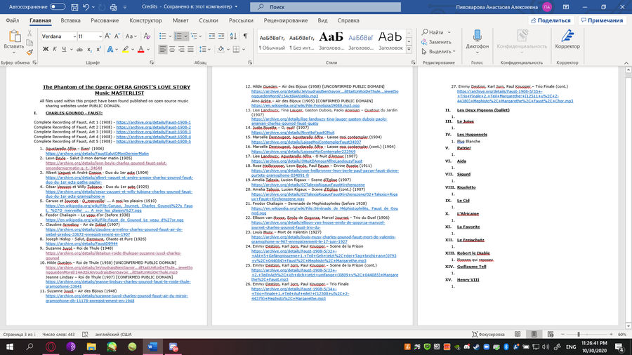Image resolution: width=632 pixels, height=355 pixels.
Task: Align text left
Action: click(x=162, y=49)
